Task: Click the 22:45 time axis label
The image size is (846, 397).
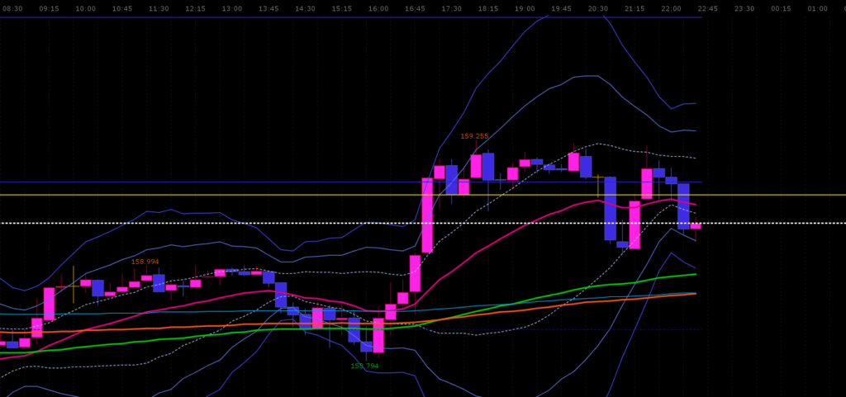Action: pyautogui.click(x=707, y=8)
